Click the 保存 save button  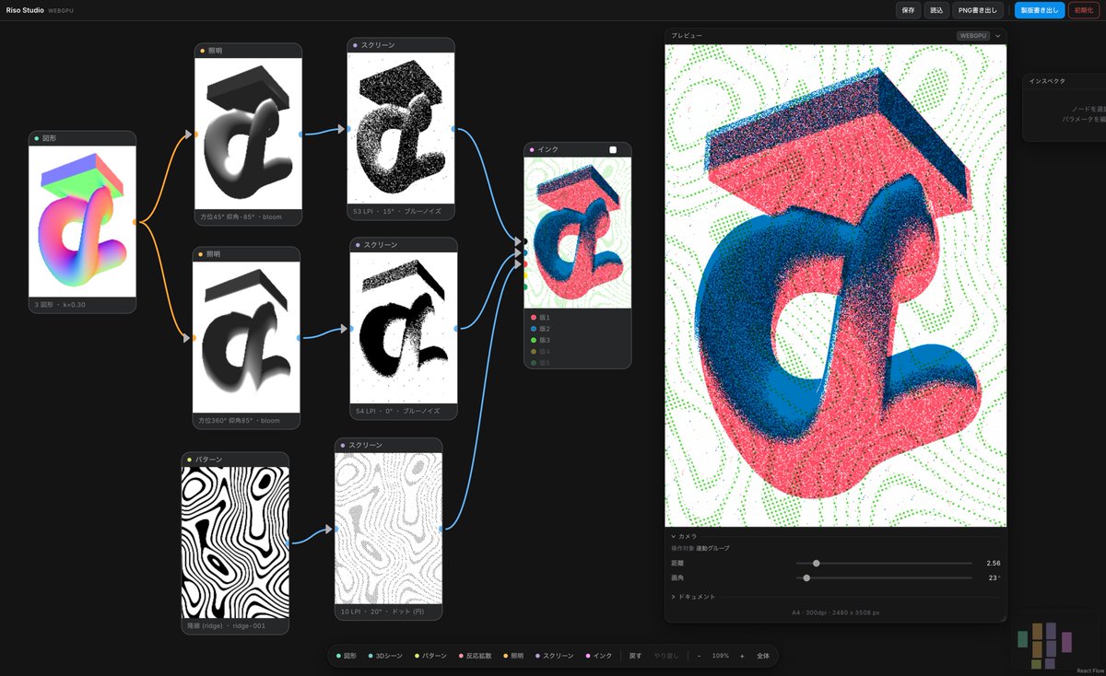[x=908, y=10]
